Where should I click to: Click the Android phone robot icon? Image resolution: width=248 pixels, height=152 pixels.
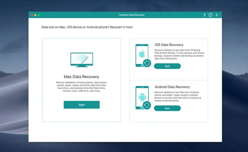pyautogui.click(x=143, y=98)
